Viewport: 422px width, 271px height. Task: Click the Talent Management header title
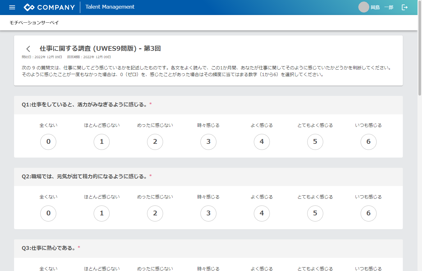[110, 7]
